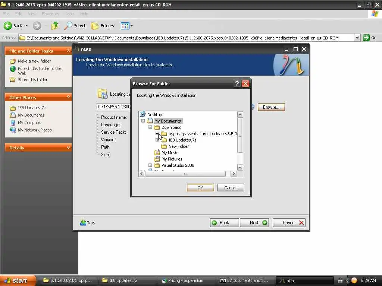Open IE8 Updates.7z in Other Places
The height and width of the screenshot is (286, 382).
point(32,108)
